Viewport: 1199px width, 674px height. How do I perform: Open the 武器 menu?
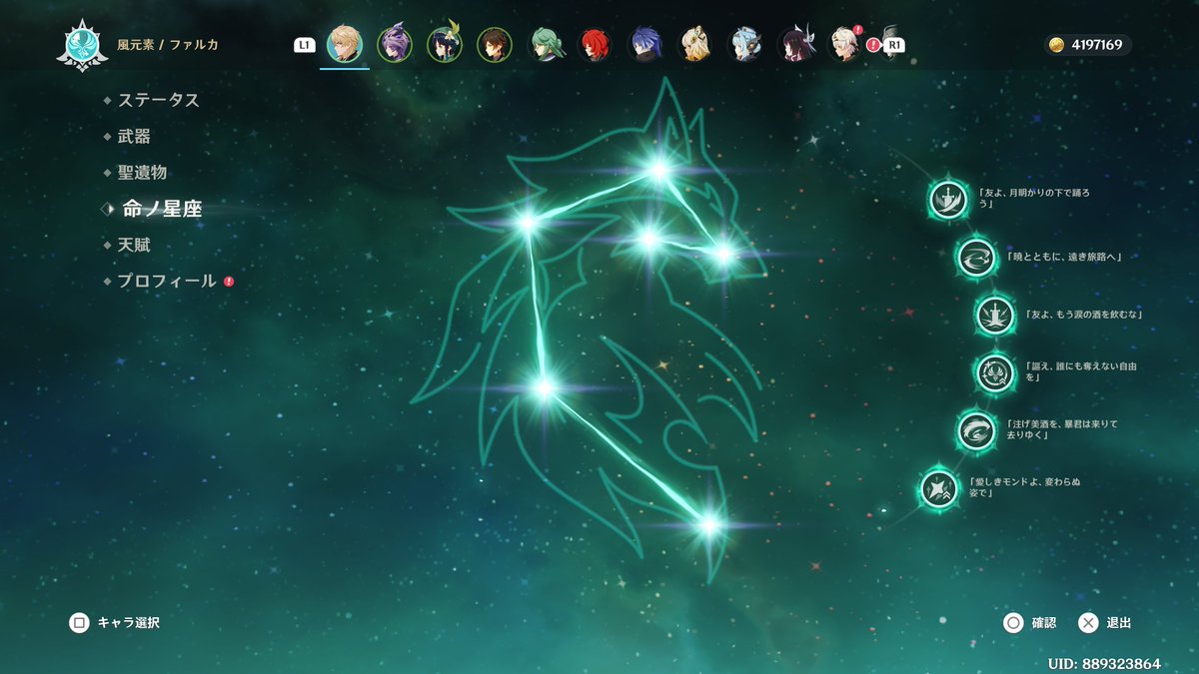click(134, 136)
